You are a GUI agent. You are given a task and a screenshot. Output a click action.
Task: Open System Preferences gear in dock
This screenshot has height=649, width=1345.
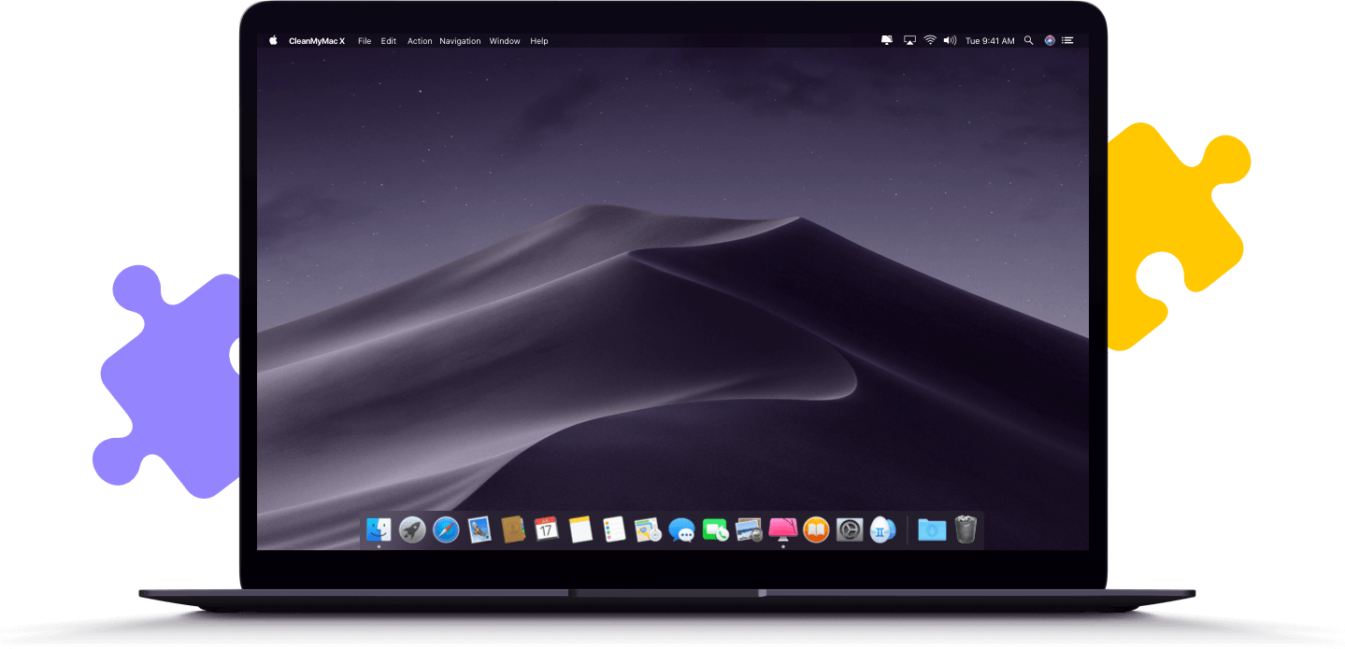(850, 530)
